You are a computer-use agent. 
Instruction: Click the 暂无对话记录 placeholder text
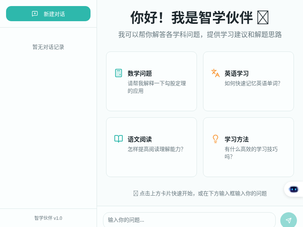pos(48,47)
